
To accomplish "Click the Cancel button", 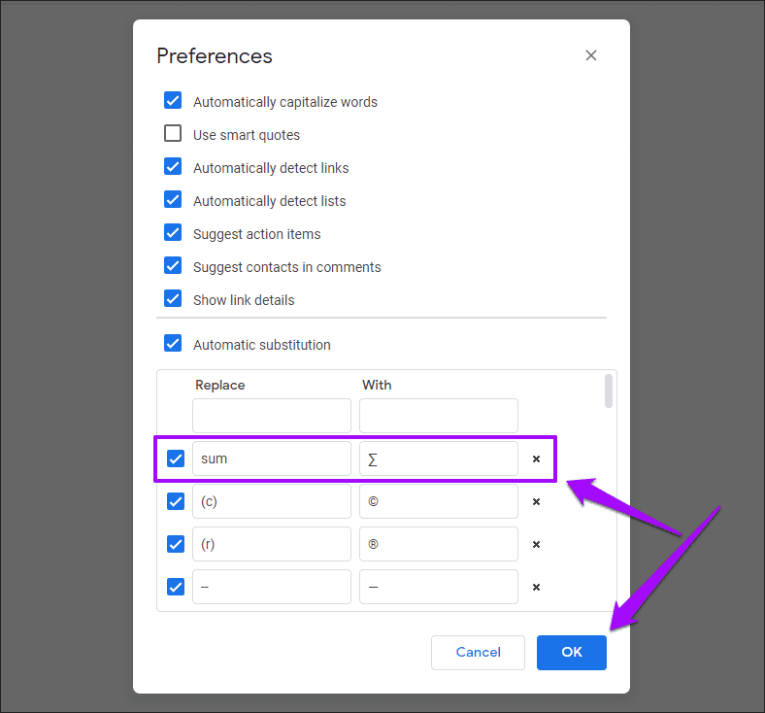I will [x=478, y=653].
